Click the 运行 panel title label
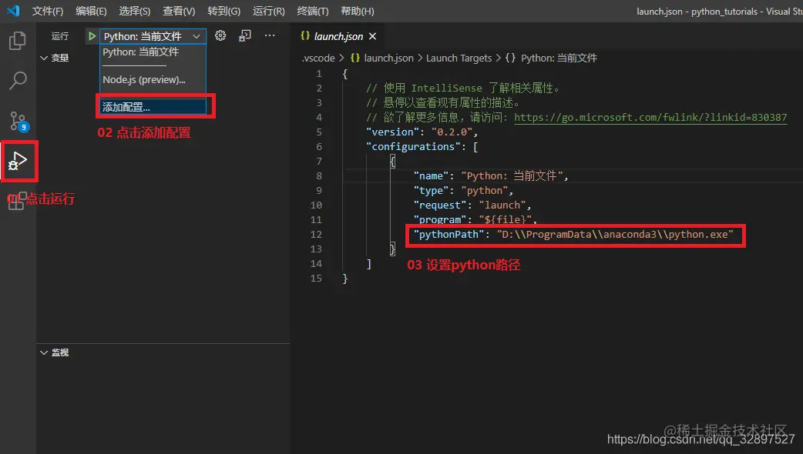803x454 pixels. (60, 36)
